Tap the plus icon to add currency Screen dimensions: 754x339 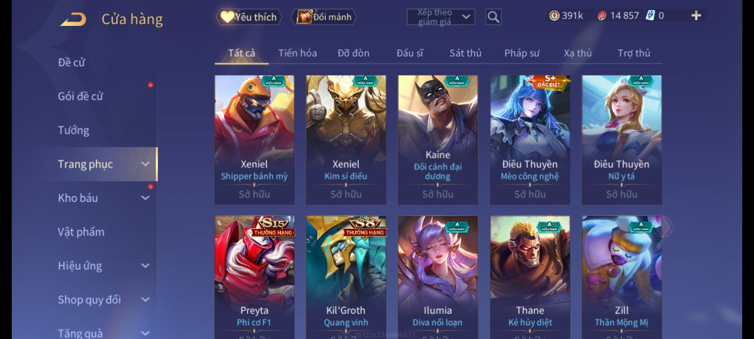click(x=696, y=16)
